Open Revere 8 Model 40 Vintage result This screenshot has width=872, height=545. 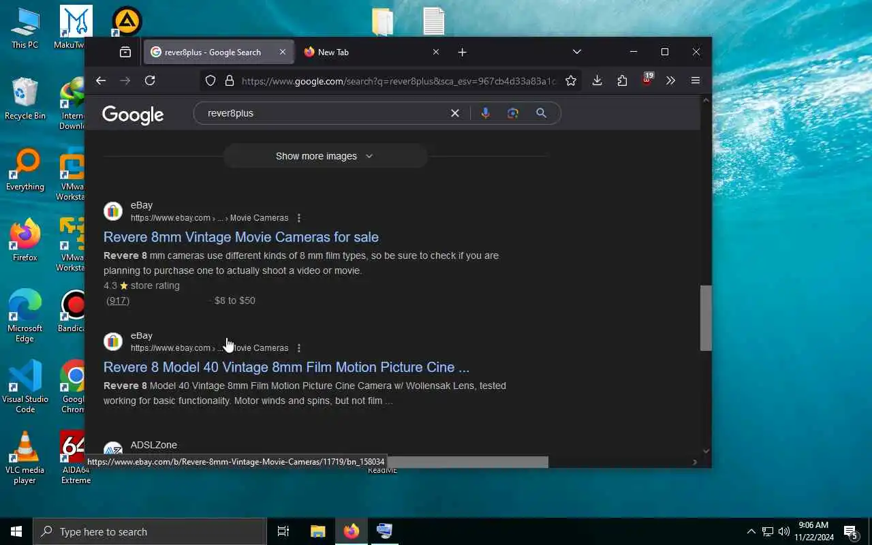(286, 367)
